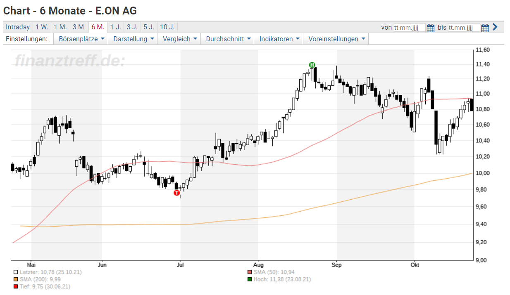510x295 pixels.
Task: Click the orange SMA (200) legend swatch
Action: tap(16, 279)
